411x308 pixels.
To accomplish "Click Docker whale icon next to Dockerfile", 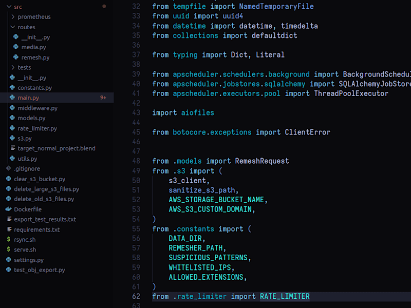I will coord(9,209).
